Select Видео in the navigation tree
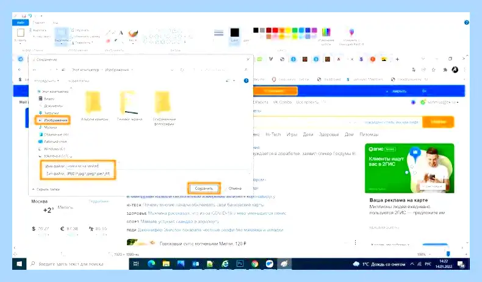Image resolution: width=482 pixels, height=282 pixels. coord(47,99)
